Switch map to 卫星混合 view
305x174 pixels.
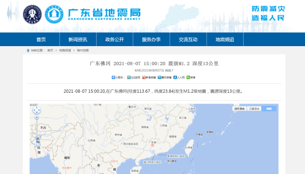[254, 109]
